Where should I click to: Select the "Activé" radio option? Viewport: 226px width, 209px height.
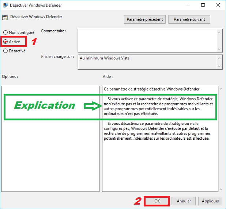coord(5,42)
